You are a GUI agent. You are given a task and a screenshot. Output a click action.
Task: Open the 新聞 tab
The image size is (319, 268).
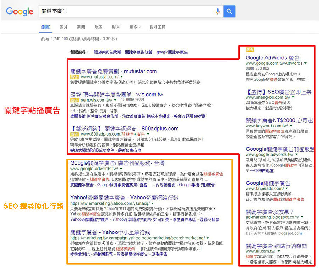pyautogui.click(x=81, y=27)
